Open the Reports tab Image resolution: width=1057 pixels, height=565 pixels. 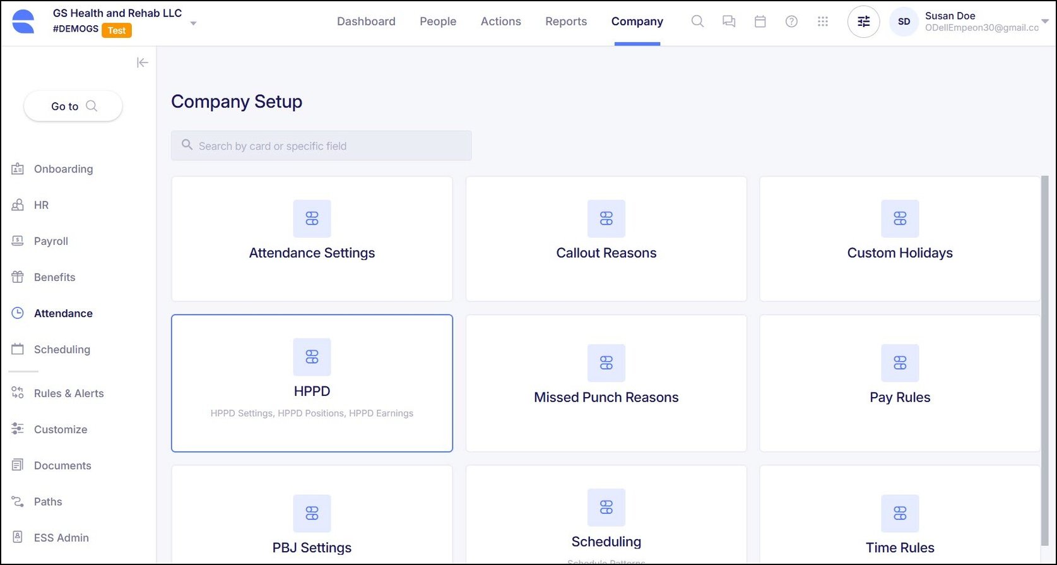[x=566, y=21]
